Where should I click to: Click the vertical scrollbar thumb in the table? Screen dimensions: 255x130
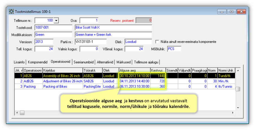click(x=238, y=89)
